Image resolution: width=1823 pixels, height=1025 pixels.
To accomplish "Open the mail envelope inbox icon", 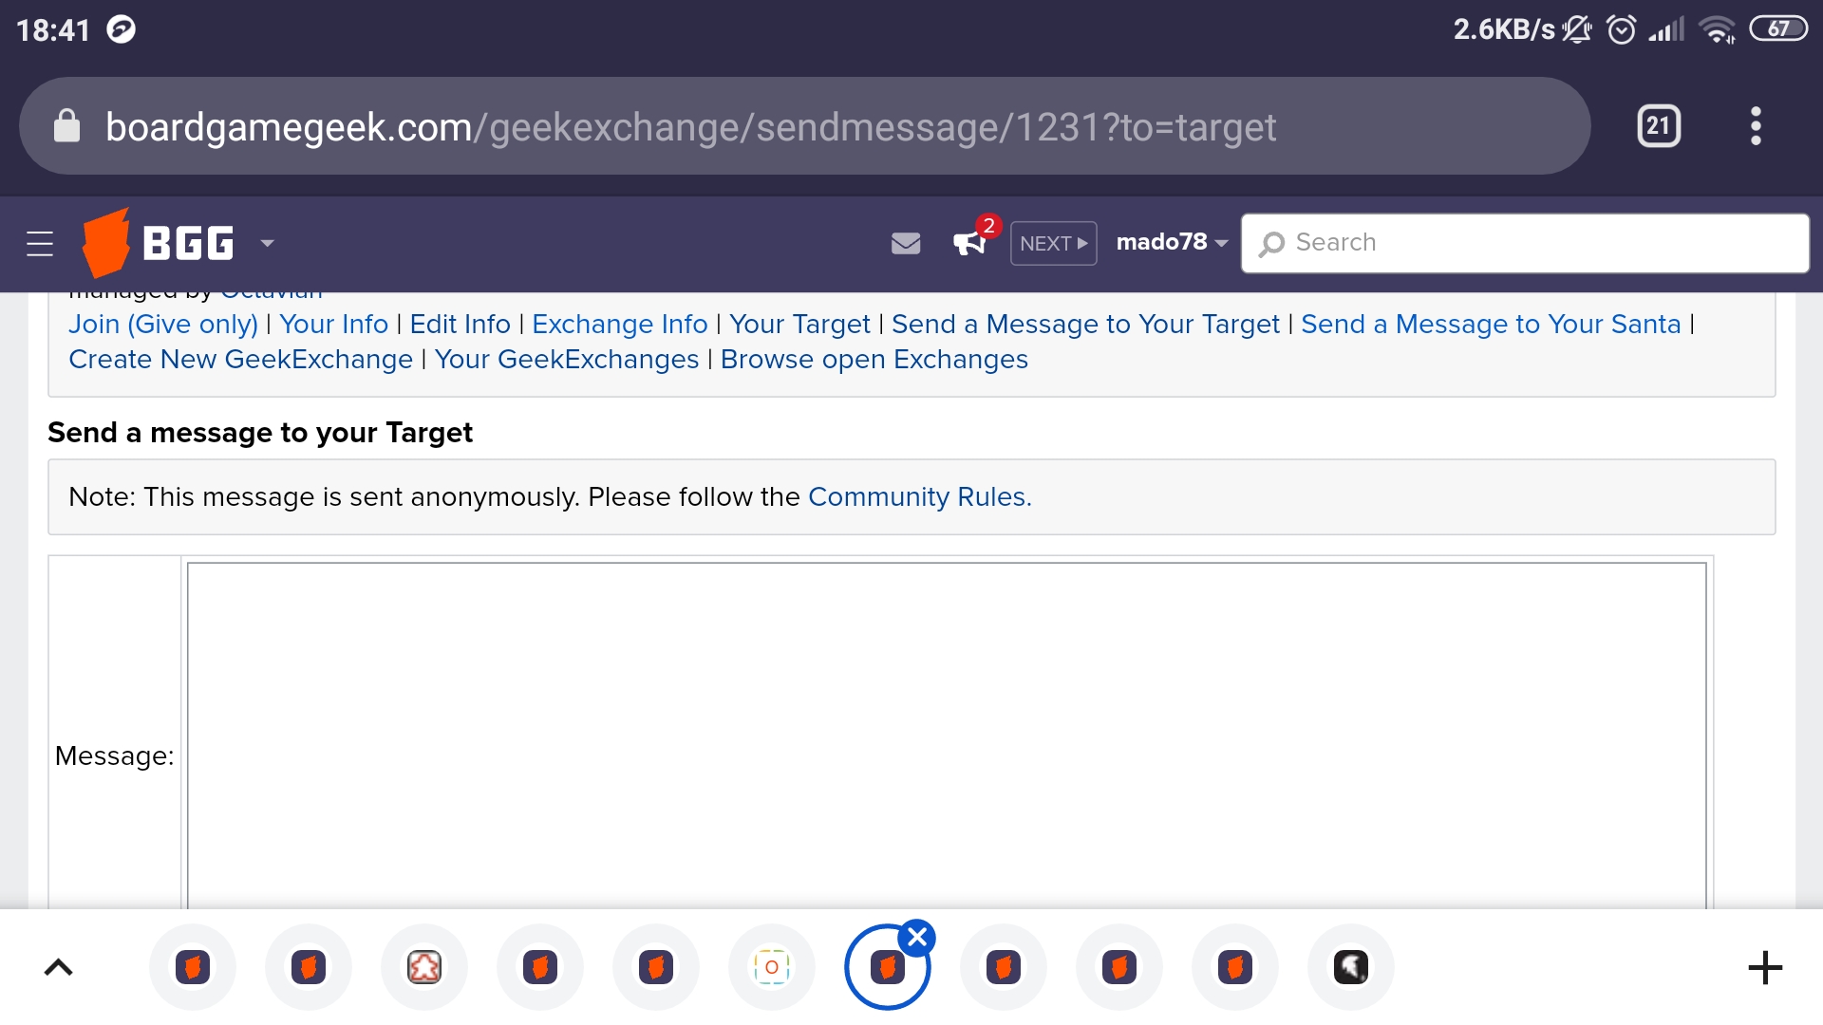I will [906, 244].
